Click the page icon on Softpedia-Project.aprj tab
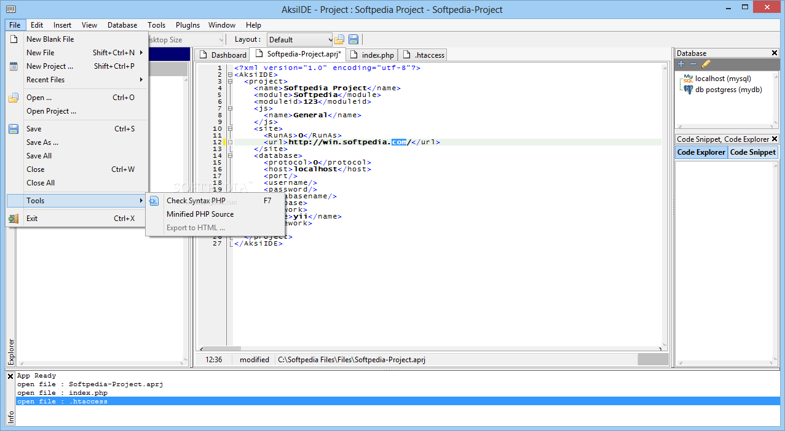Image resolution: width=785 pixels, height=431 pixels. (x=259, y=54)
